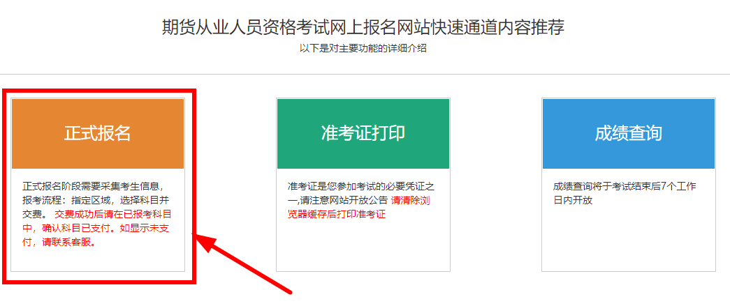
Task: Click the 准考证是您参加考试的必要凭证 description line
Action: click(x=361, y=186)
